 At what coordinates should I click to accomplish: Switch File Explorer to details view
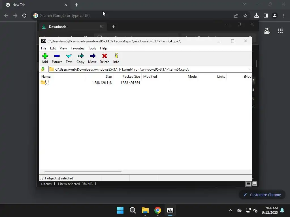click(248, 184)
